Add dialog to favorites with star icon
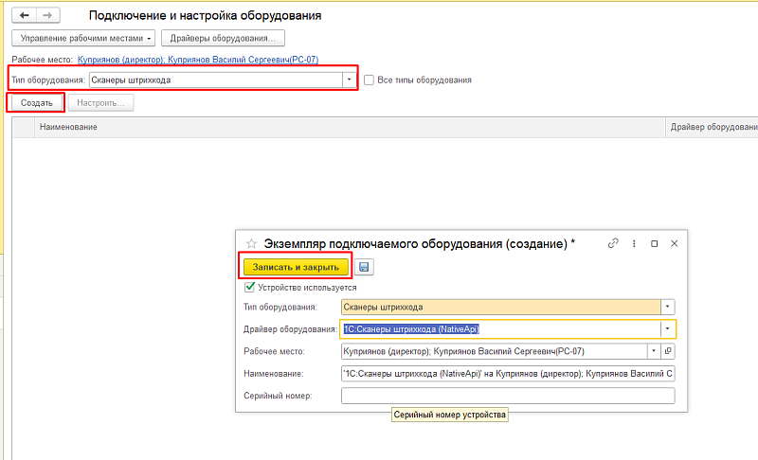Screen dimensions: 758x460 click(251, 243)
